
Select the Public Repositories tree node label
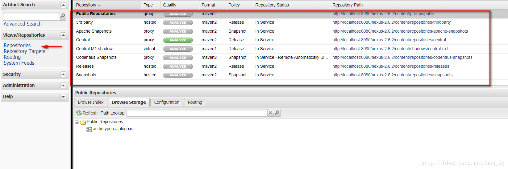tap(105, 122)
